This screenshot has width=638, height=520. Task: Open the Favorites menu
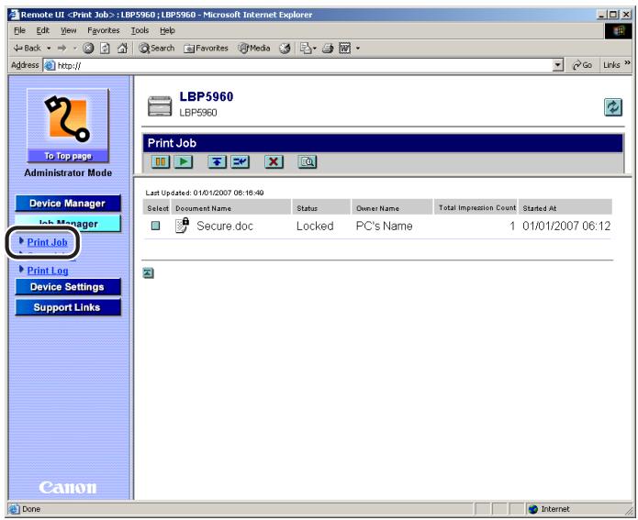104,30
